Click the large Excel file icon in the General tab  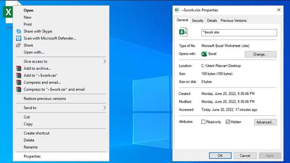183,32
